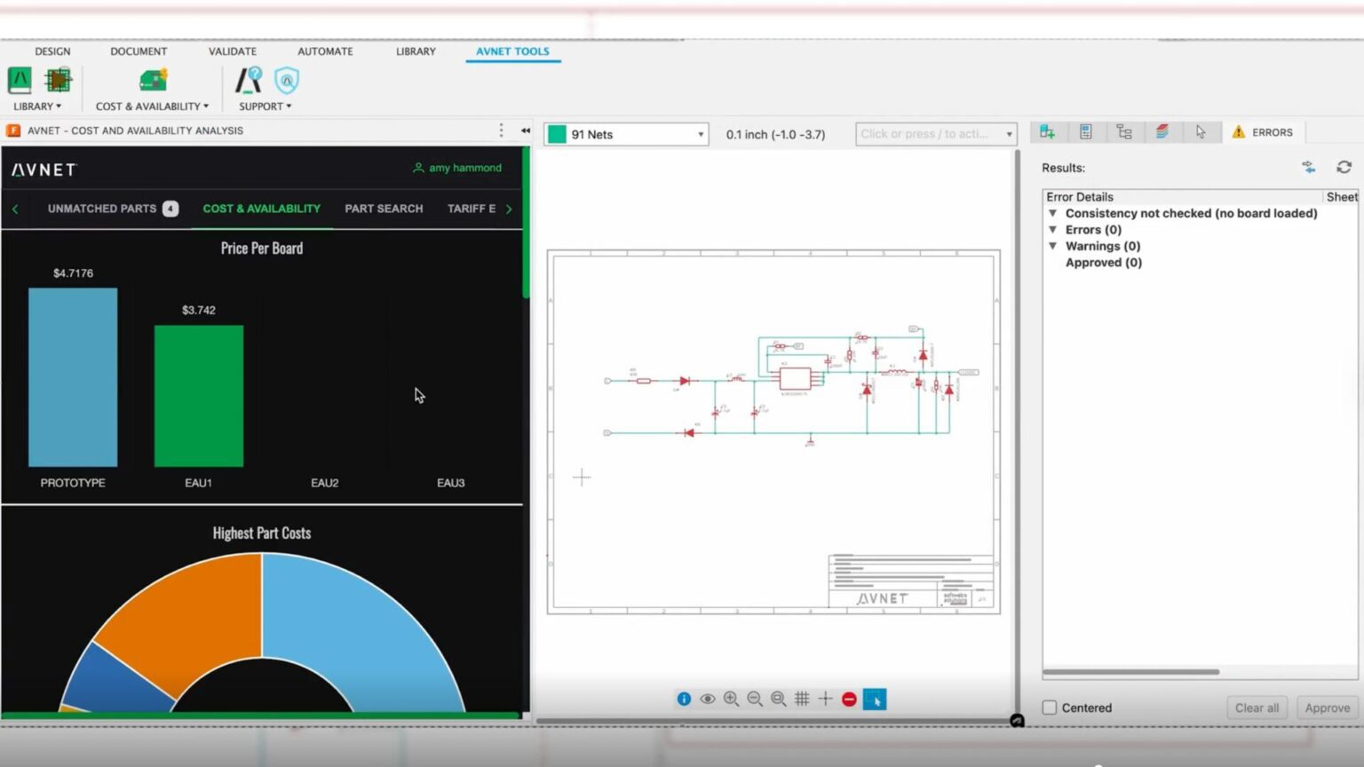Open the 91 Nets dropdown

(626, 134)
